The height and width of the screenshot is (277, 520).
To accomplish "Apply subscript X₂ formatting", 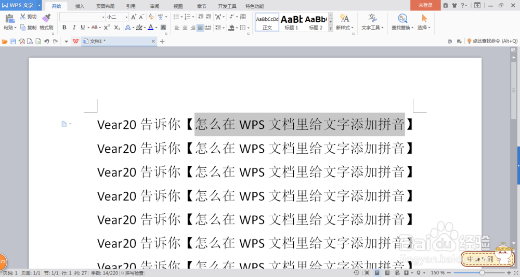I will pyautogui.click(x=116, y=28).
